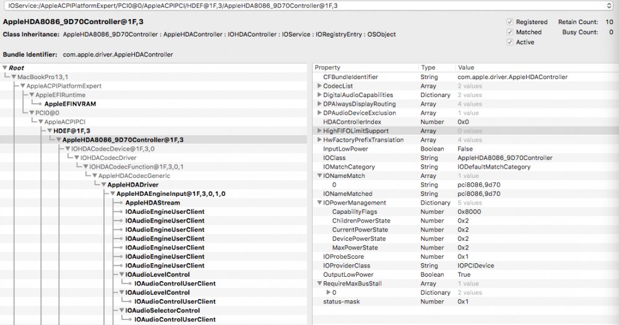The width and height of the screenshot is (619, 325).
Task: Collapse the Root tree node
Action: point(5,68)
